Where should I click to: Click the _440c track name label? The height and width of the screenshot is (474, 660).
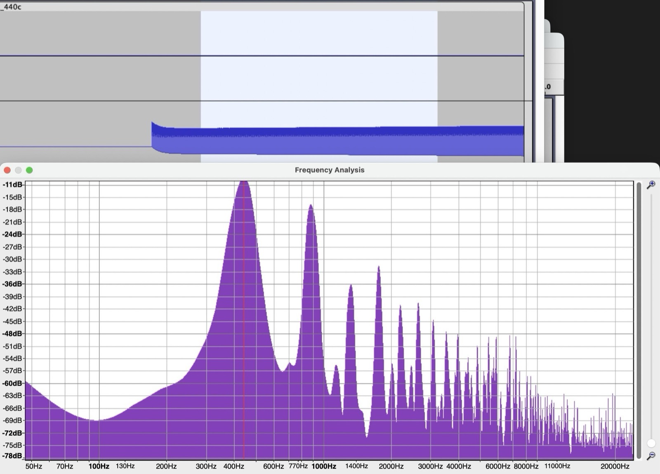click(x=11, y=7)
